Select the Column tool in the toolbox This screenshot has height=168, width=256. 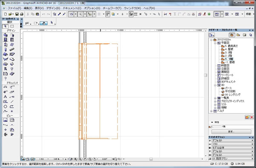6,49
